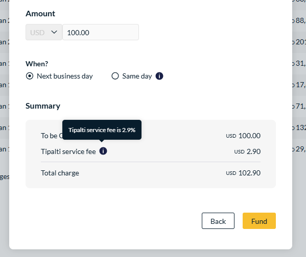The width and height of the screenshot is (306, 257).
Task: Click the When? label
Action: 37,64
